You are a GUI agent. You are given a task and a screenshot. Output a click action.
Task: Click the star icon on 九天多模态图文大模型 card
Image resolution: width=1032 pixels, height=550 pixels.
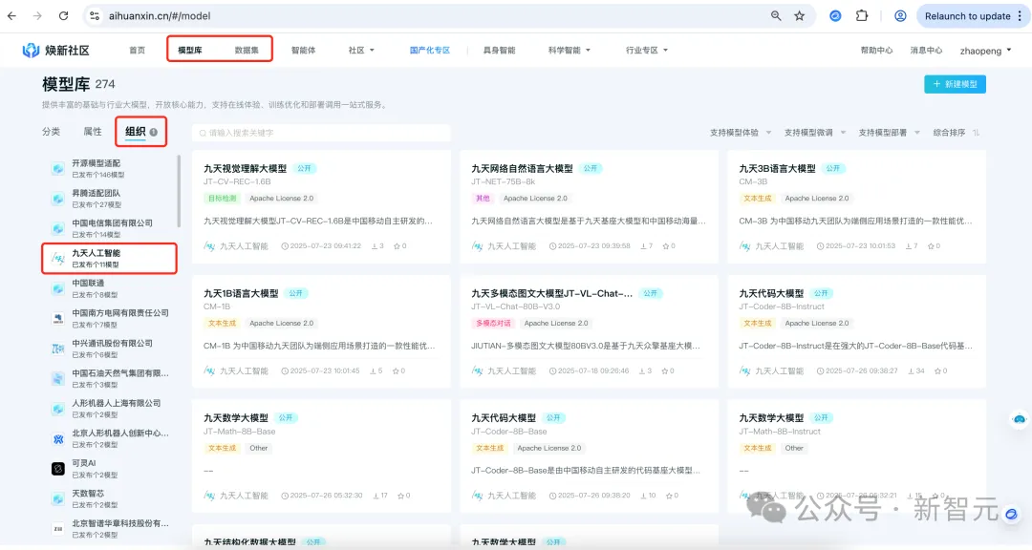point(664,371)
